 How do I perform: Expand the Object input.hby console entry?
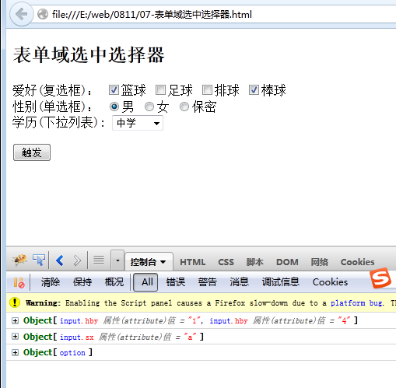pyautogui.click(x=15, y=321)
